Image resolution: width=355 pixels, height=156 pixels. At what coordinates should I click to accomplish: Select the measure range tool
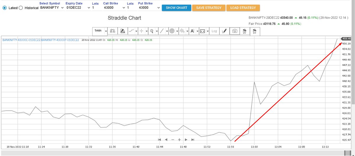[x=202, y=31]
